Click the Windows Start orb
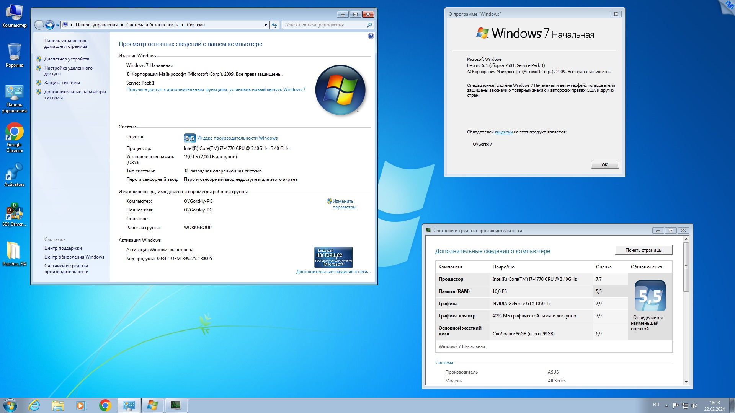Viewport: 735px width, 413px height. coord(10,405)
